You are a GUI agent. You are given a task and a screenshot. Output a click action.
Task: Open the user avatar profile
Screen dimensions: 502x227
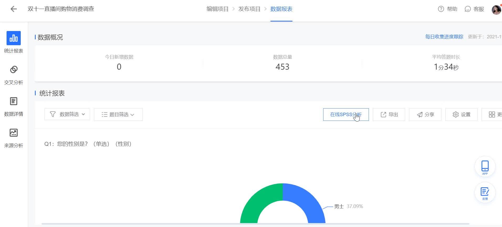pos(496,10)
